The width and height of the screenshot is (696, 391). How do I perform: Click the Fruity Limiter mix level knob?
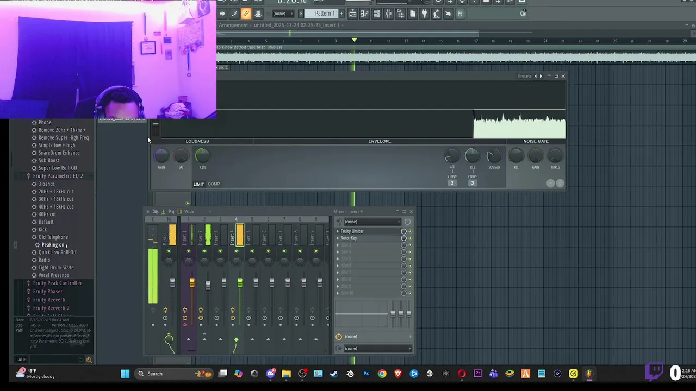(403, 231)
